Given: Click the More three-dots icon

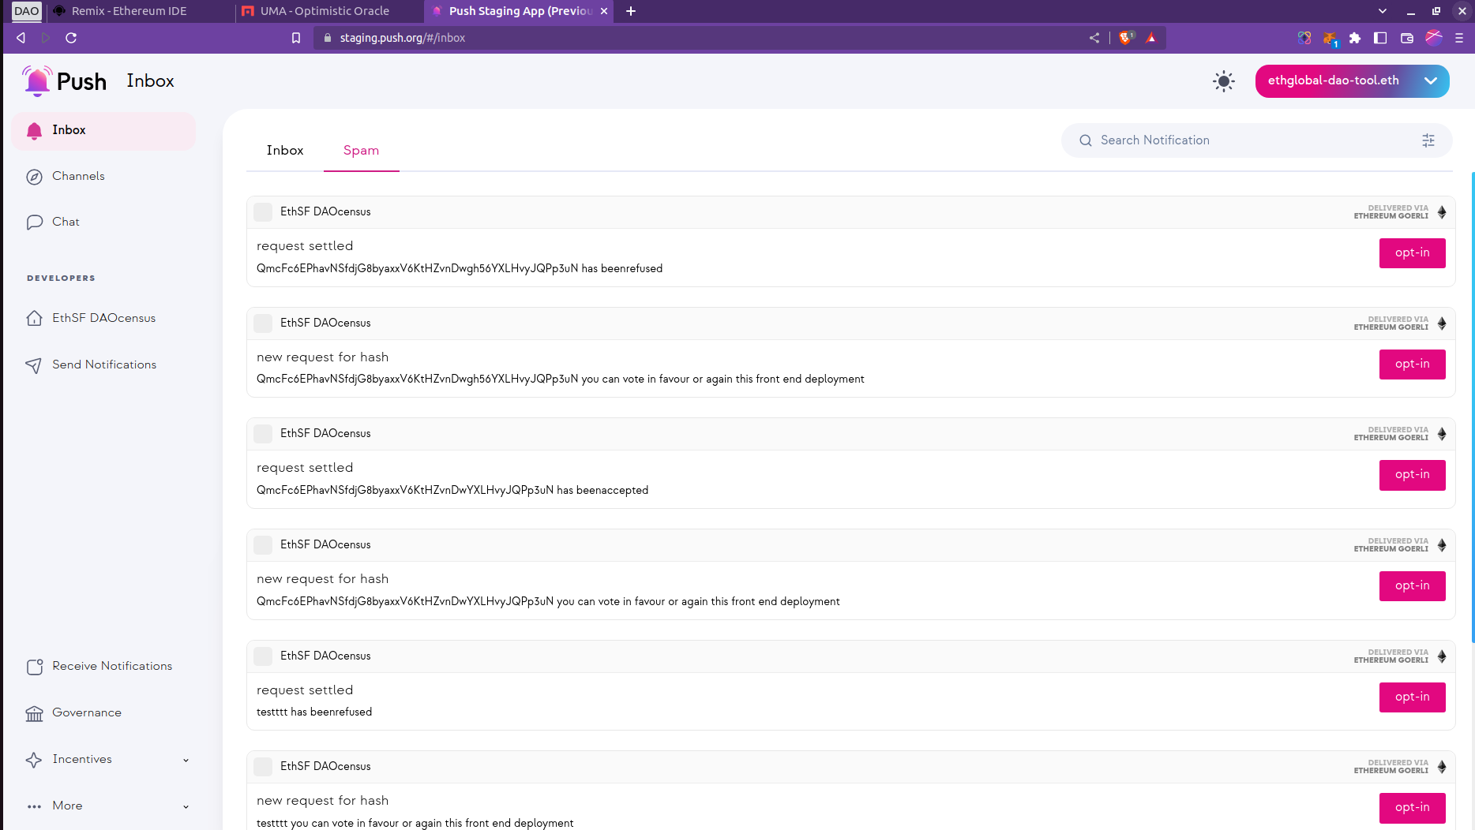Looking at the screenshot, I should (x=34, y=806).
